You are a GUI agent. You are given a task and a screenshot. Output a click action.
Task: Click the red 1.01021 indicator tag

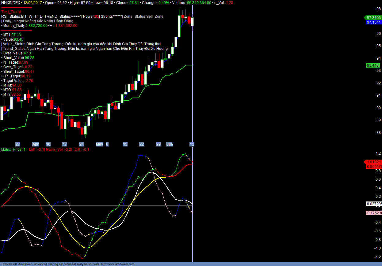pyautogui.click(x=373, y=162)
